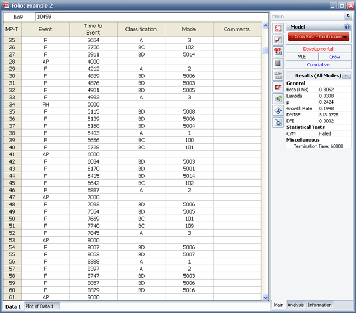Click the mode cell 5016 in row 60
This screenshot has width=356, height=313.
tap(189, 290)
